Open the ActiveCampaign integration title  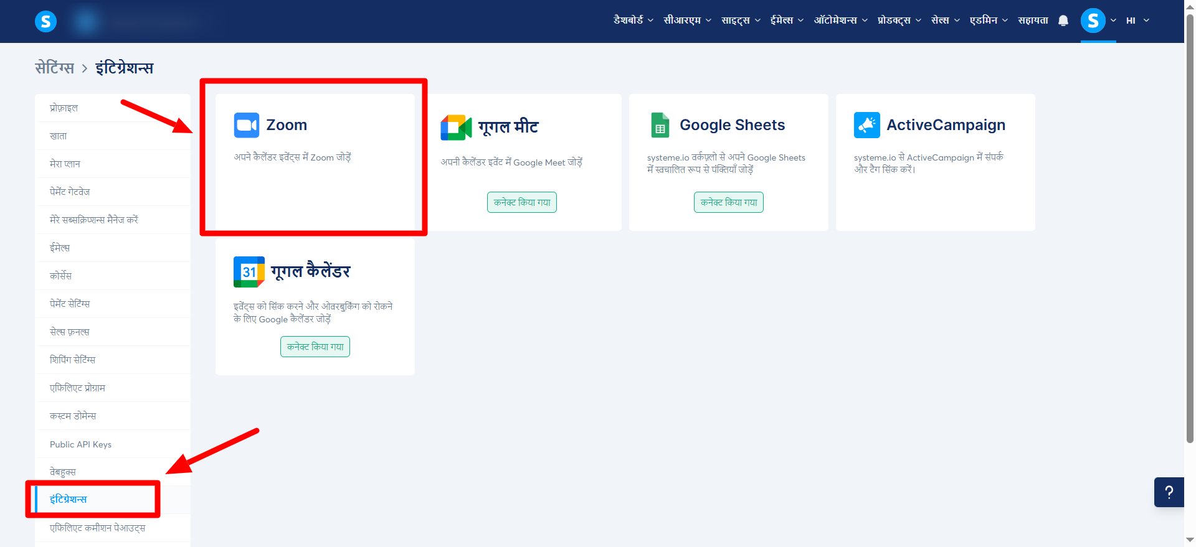click(946, 125)
